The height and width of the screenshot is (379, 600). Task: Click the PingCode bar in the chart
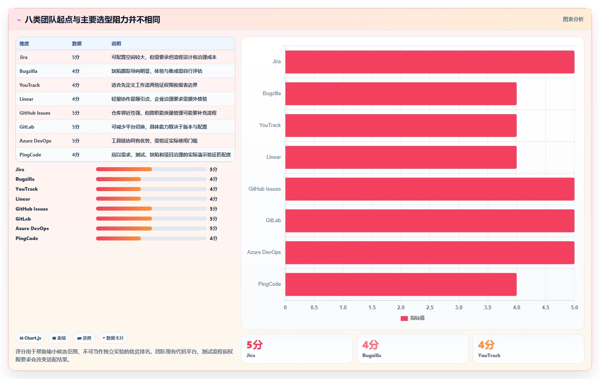click(x=401, y=284)
